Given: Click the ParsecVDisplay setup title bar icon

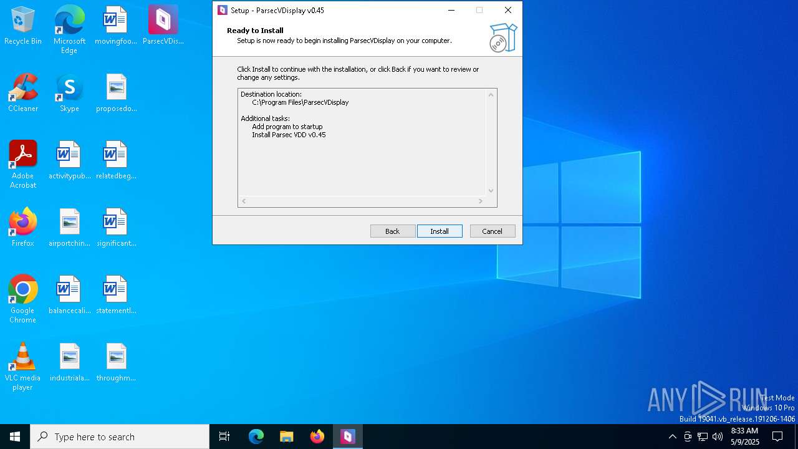Looking at the screenshot, I should [x=222, y=10].
